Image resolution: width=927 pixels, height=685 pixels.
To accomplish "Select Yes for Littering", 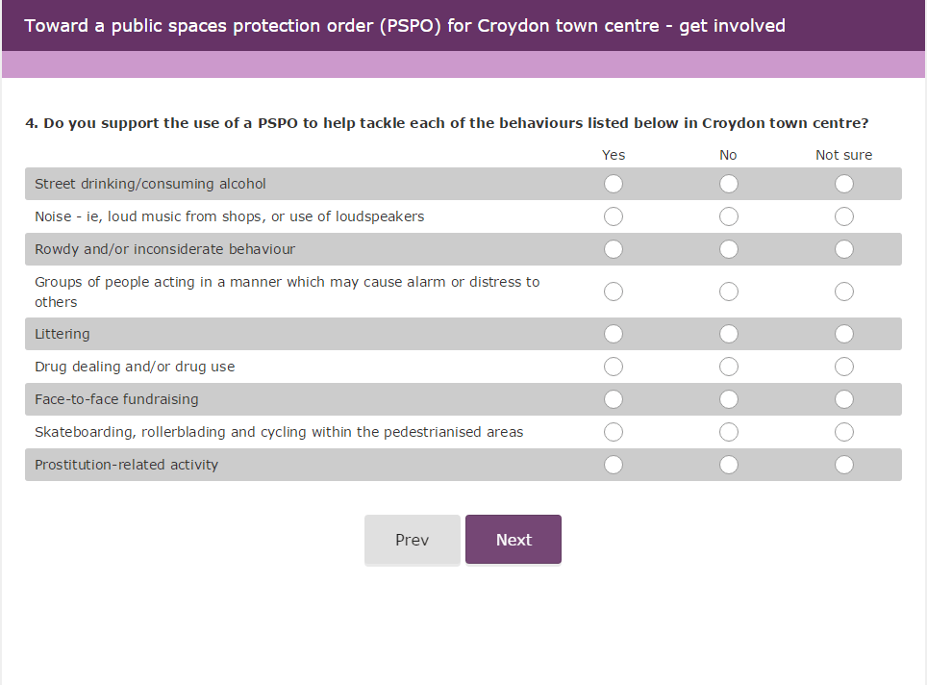I will click(614, 334).
